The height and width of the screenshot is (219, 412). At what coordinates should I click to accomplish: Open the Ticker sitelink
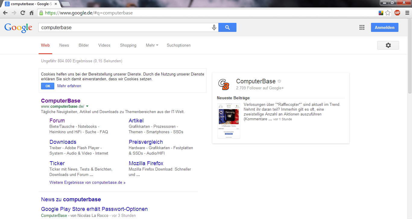pos(57,163)
